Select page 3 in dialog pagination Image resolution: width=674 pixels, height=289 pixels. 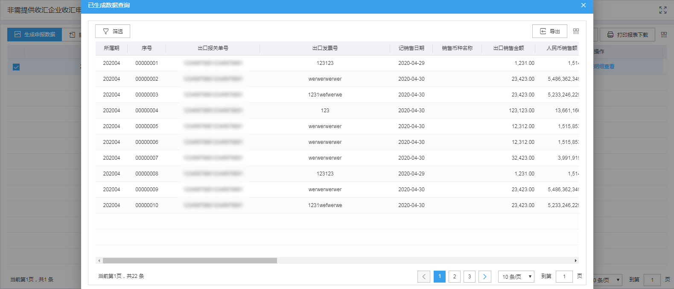click(470, 277)
